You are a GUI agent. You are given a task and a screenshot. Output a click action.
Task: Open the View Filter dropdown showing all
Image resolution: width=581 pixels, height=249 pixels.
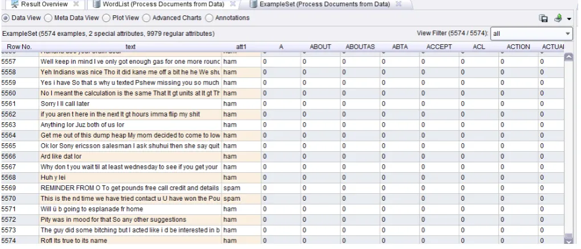(x=531, y=34)
